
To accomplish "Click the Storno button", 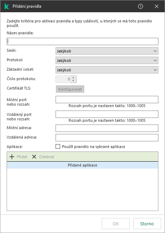I will 147,224.
